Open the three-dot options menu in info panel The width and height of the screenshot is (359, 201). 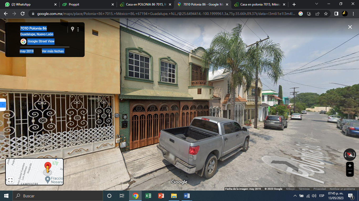[x=78, y=29]
